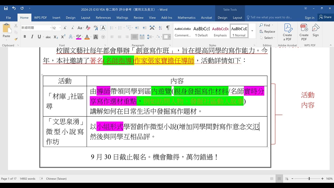Image resolution: width=334 pixels, height=188 pixels.
Task: Click the Share button
Action: tap(325, 17)
